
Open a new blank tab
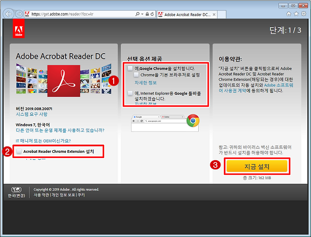(222, 15)
